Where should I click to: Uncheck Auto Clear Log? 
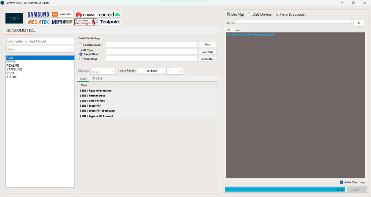click(341, 182)
